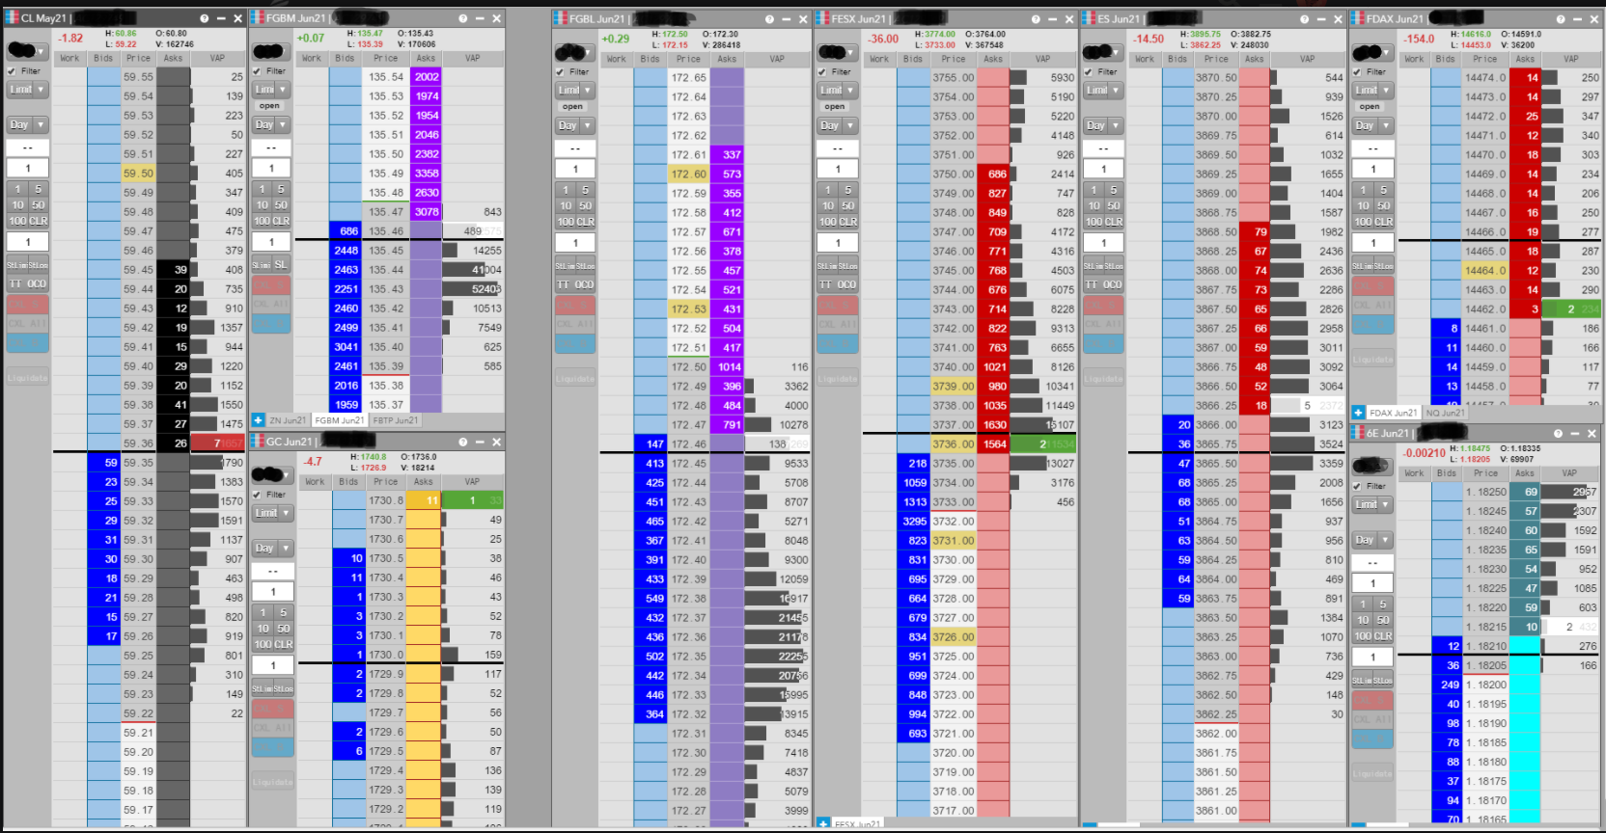Open help for the GC Jun21 window
Viewport: 1606px width, 833px height.
(x=463, y=442)
